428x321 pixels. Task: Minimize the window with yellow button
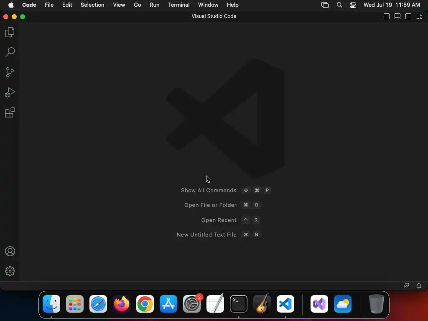(x=14, y=17)
